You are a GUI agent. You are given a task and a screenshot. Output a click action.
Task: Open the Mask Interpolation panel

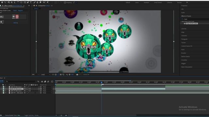[x=187, y=67]
